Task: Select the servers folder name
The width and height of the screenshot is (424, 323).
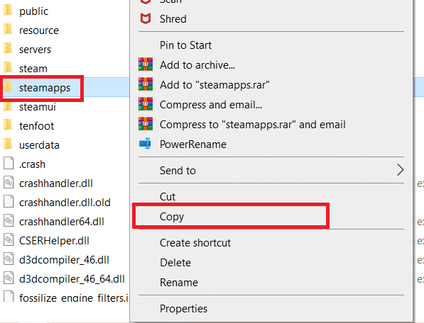Action: pyautogui.click(x=35, y=50)
